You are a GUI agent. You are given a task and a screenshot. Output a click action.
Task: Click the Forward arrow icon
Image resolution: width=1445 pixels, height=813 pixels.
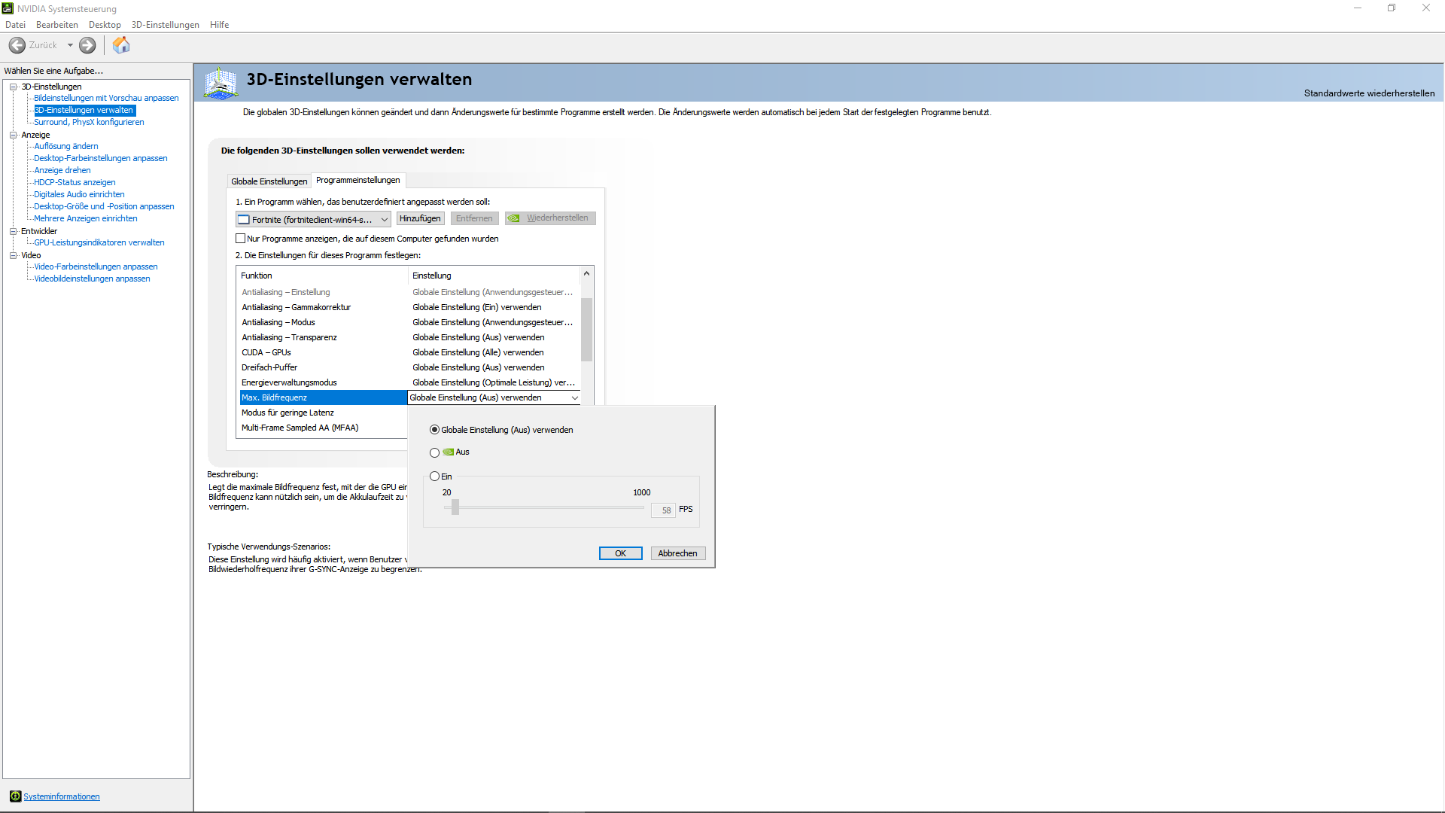click(x=87, y=45)
